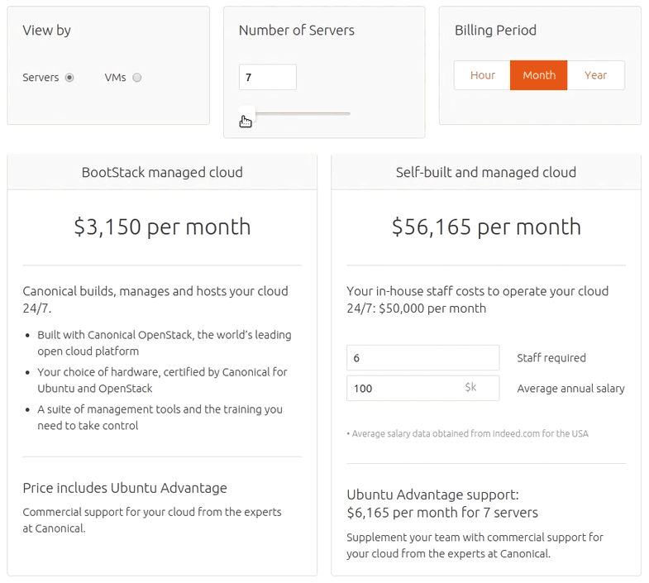Click the Number of Servers input field

pyautogui.click(x=267, y=77)
